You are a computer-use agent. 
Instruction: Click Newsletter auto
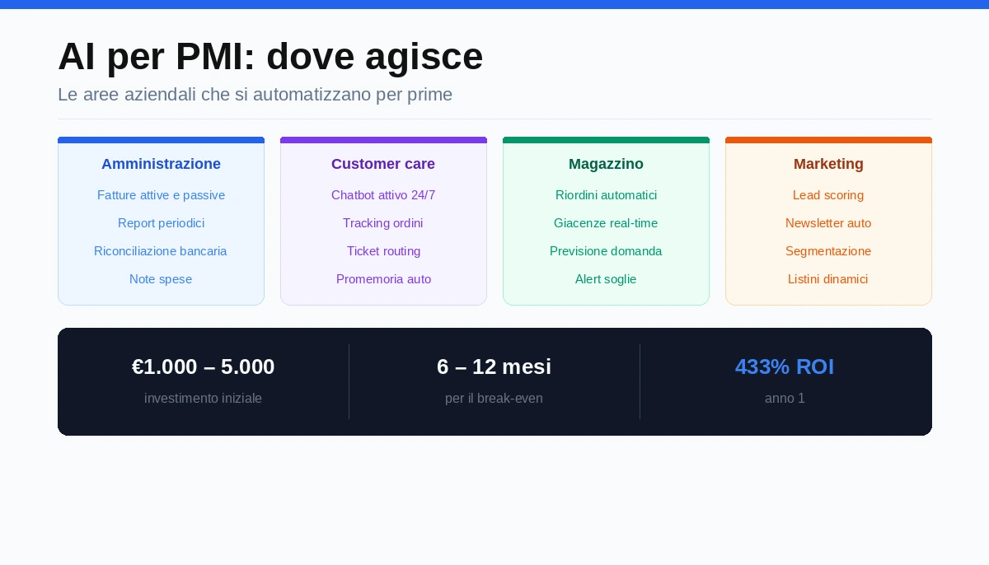click(828, 223)
